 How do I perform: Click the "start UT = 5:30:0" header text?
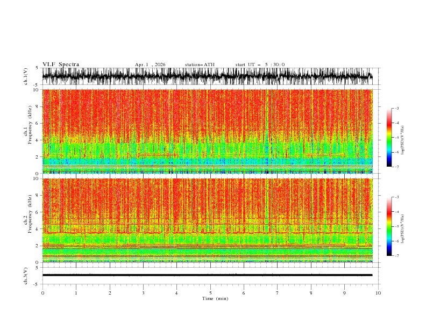point(260,65)
